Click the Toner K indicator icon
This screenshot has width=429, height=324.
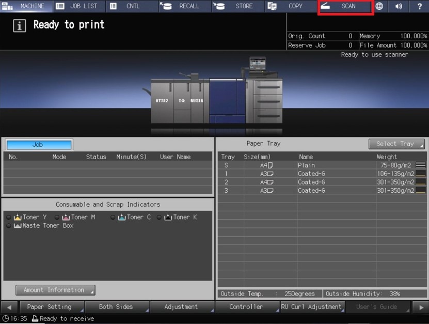[168, 217]
